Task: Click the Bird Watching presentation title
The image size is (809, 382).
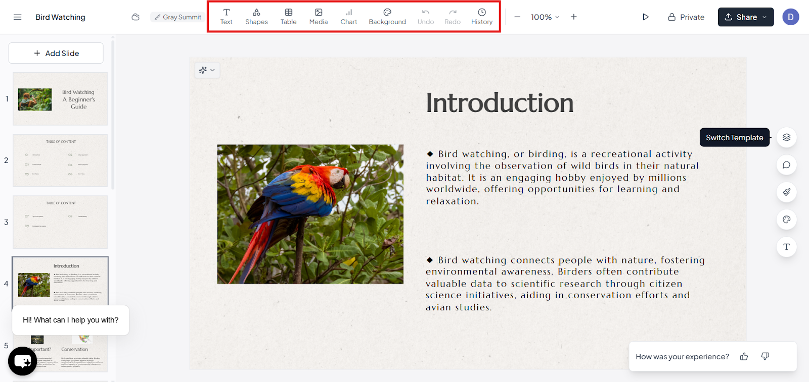Action: (x=60, y=17)
